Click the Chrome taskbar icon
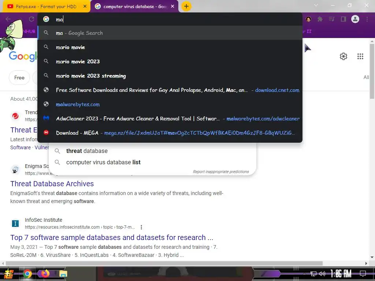Screen dimensions: 375x281 pyautogui.click(x=27, y=274)
